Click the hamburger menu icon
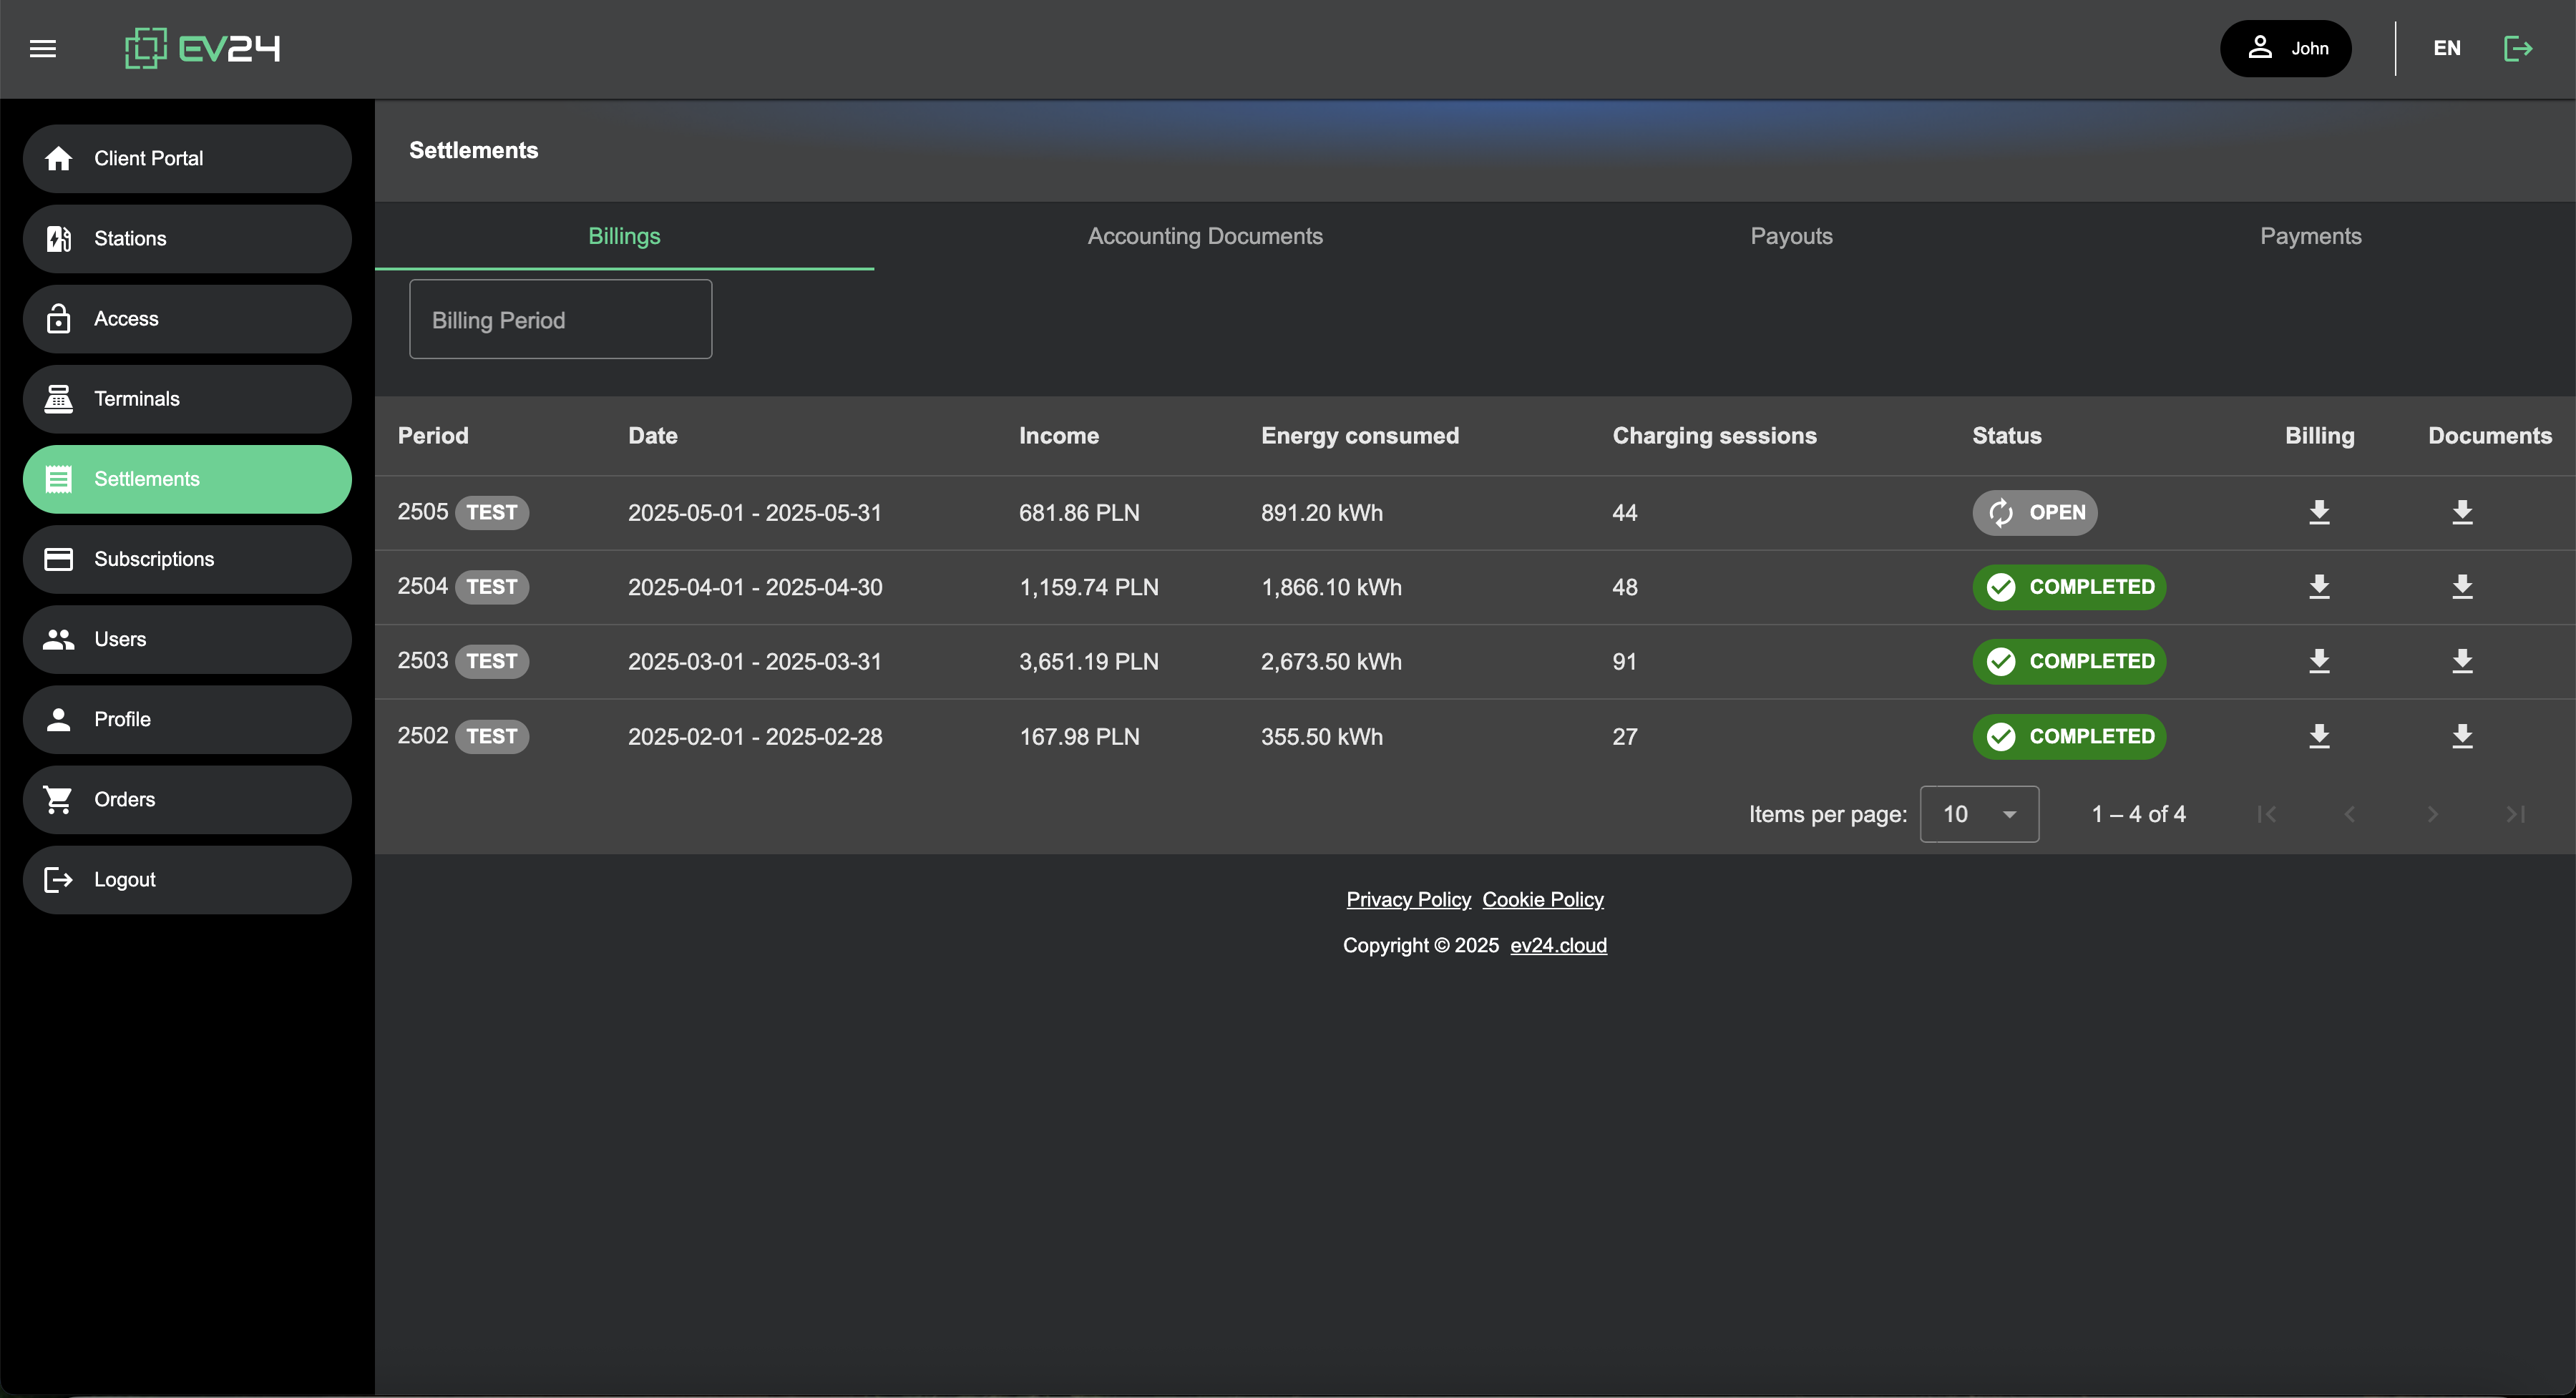The image size is (2576, 1398). 43,48
